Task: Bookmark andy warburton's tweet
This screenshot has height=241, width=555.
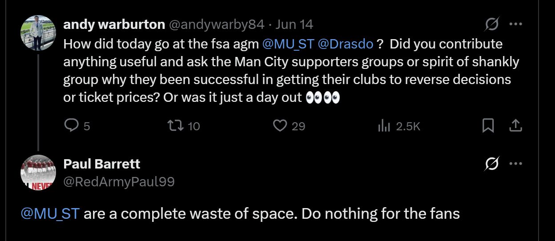Action: point(488,126)
